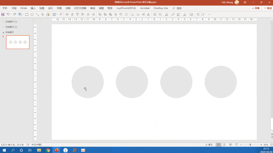
Task: Click the purple Save icon
Action: (3, 14)
